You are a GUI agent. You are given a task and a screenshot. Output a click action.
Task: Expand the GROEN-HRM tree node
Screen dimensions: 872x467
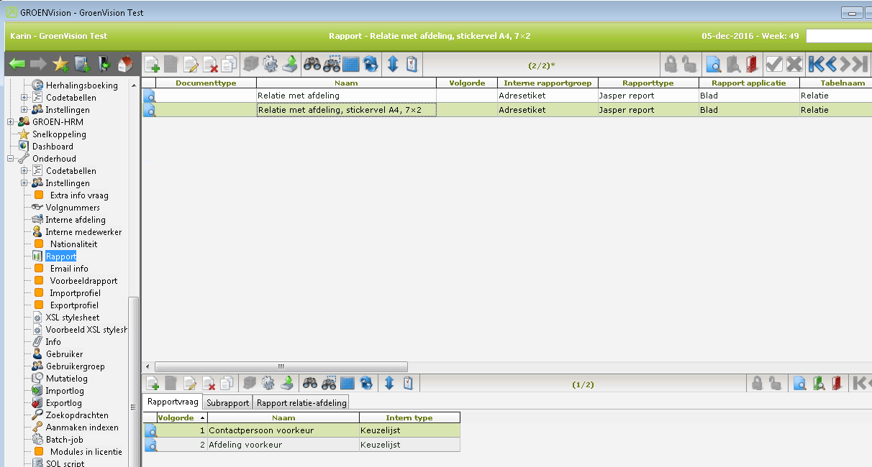point(11,122)
